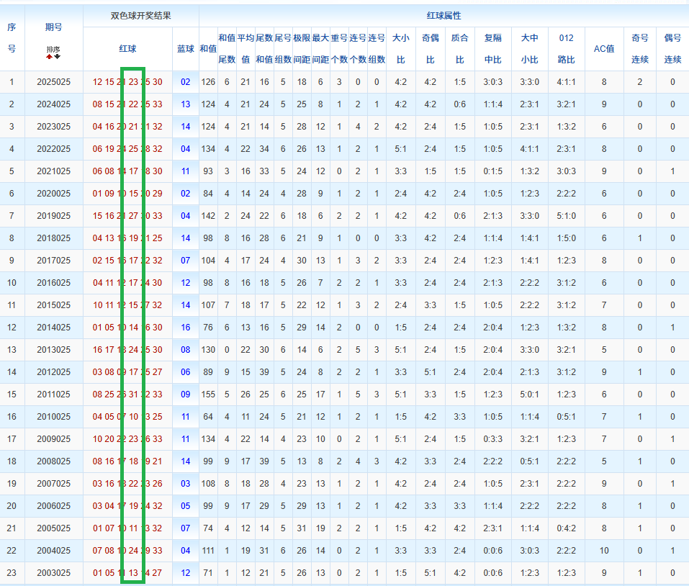The height and width of the screenshot is (586, 689).
Task: Click the 偶号连续 column header
Action: (x=672, y=49)
